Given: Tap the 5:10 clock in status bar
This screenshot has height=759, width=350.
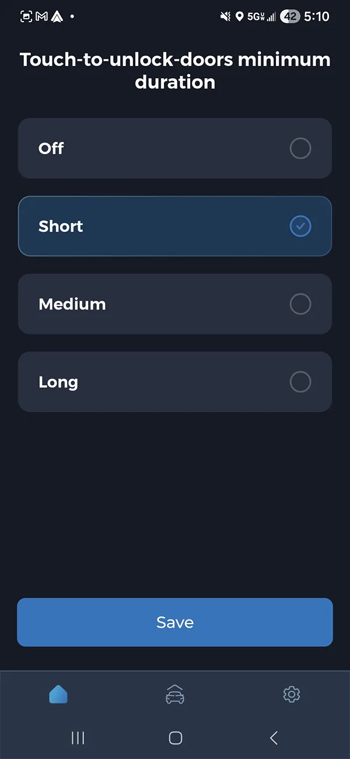Looking at the screenshot, I should [317, 16].
